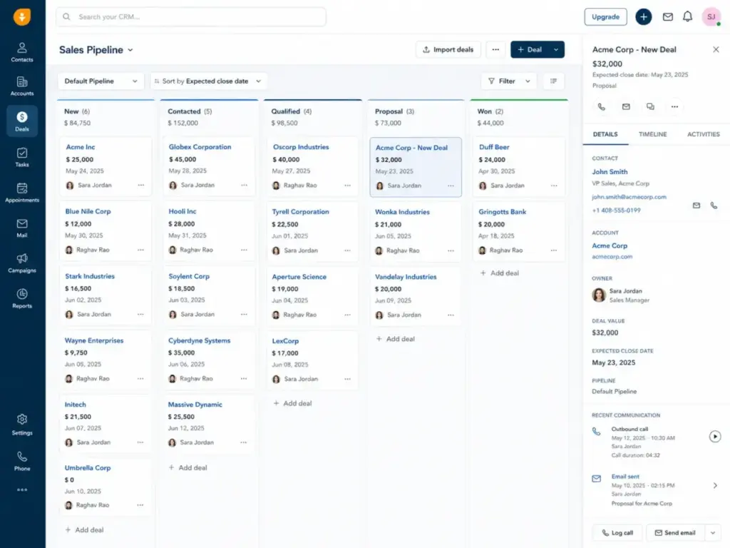
Task: Open Contacts in the sidebar
Action: tap(22, 52)
